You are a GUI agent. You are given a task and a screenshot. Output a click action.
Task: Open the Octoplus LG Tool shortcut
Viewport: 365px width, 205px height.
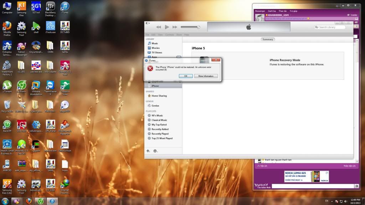(65, 68)
